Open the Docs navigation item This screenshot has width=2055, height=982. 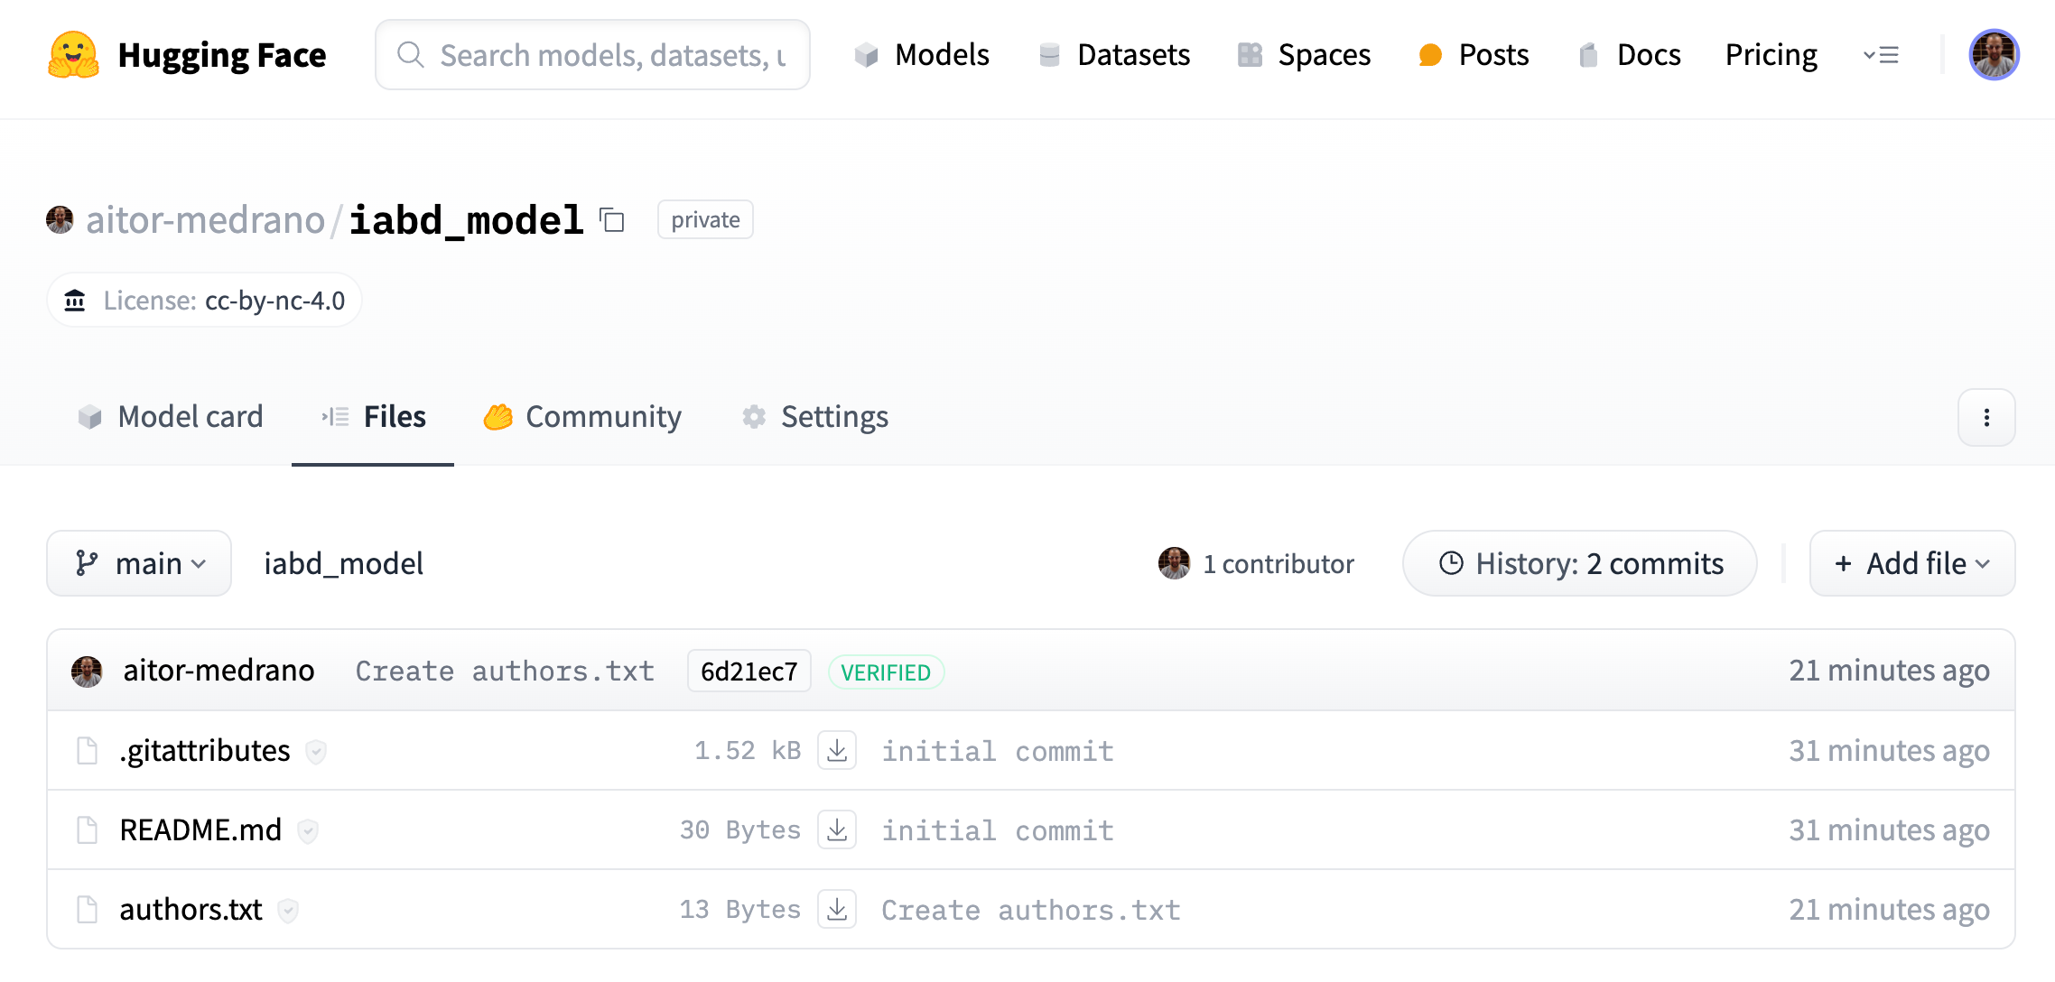(x=1629, y=55)
